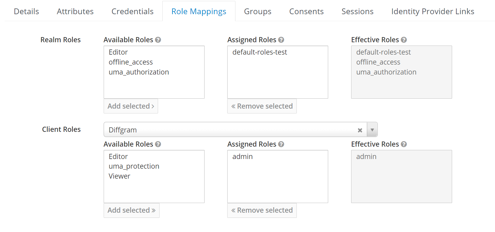495x232 pixels.
Task: Open the Groups tab
Action: click(257, 11)
